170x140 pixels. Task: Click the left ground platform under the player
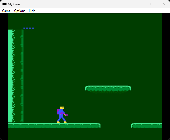tap(53, 126)
